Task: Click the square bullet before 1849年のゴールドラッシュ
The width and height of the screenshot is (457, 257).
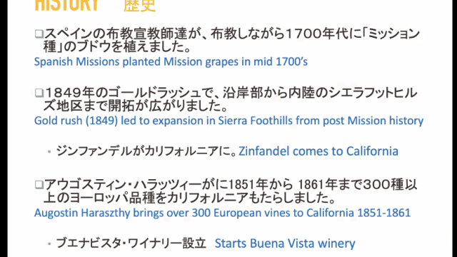Action: (x=39, y=93)
